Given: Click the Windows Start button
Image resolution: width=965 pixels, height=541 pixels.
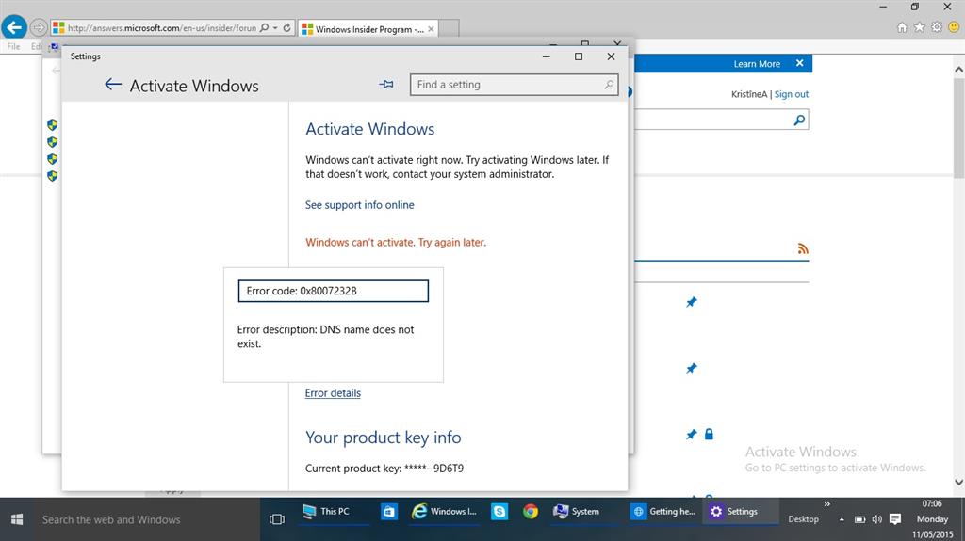Looking at the screenshot, I should (17, 519).
